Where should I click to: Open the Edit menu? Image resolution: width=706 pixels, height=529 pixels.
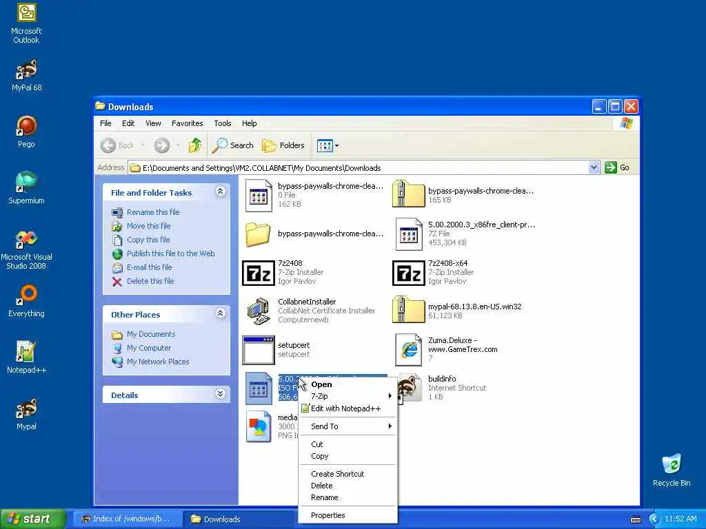(x=128, y=123)
